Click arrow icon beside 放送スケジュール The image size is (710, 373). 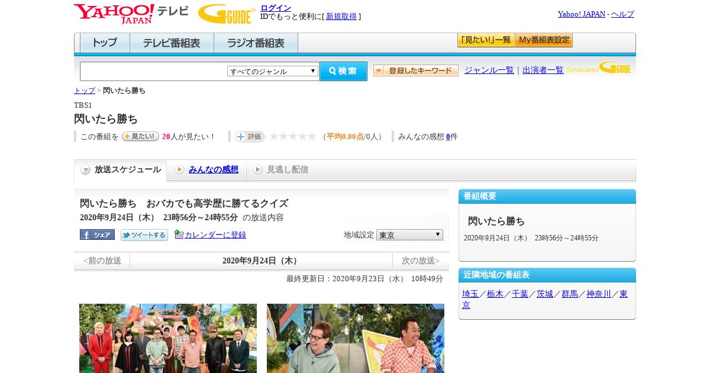86,170
